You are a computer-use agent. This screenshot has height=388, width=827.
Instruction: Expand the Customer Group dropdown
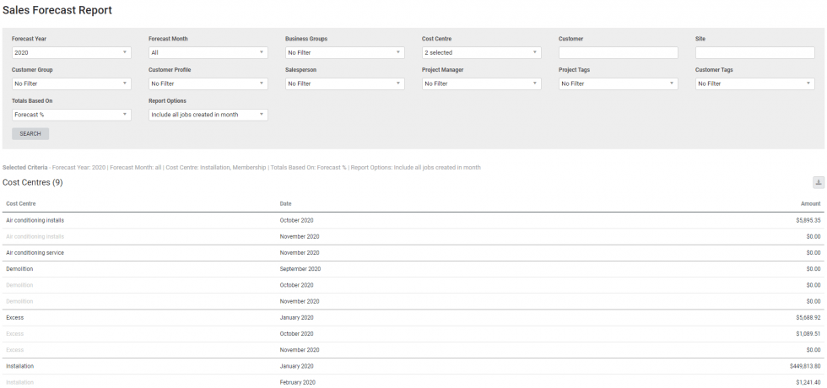pos(72,84)
